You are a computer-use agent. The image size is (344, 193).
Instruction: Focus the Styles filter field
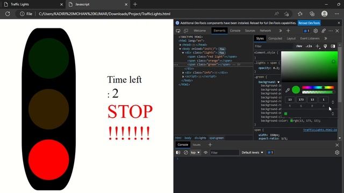(273, 46)
